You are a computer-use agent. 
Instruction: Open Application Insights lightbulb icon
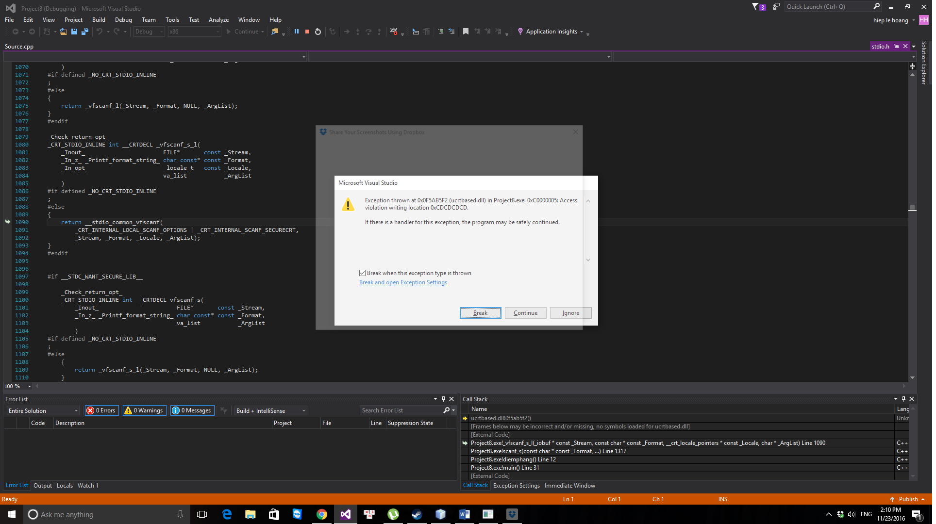click(520, 32)
